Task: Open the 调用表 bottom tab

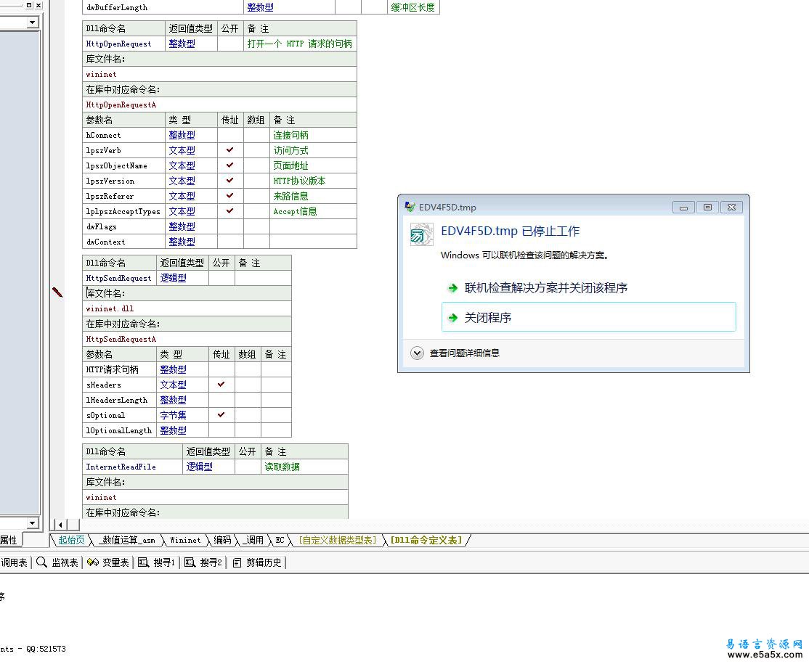Action: pos(14,562)
